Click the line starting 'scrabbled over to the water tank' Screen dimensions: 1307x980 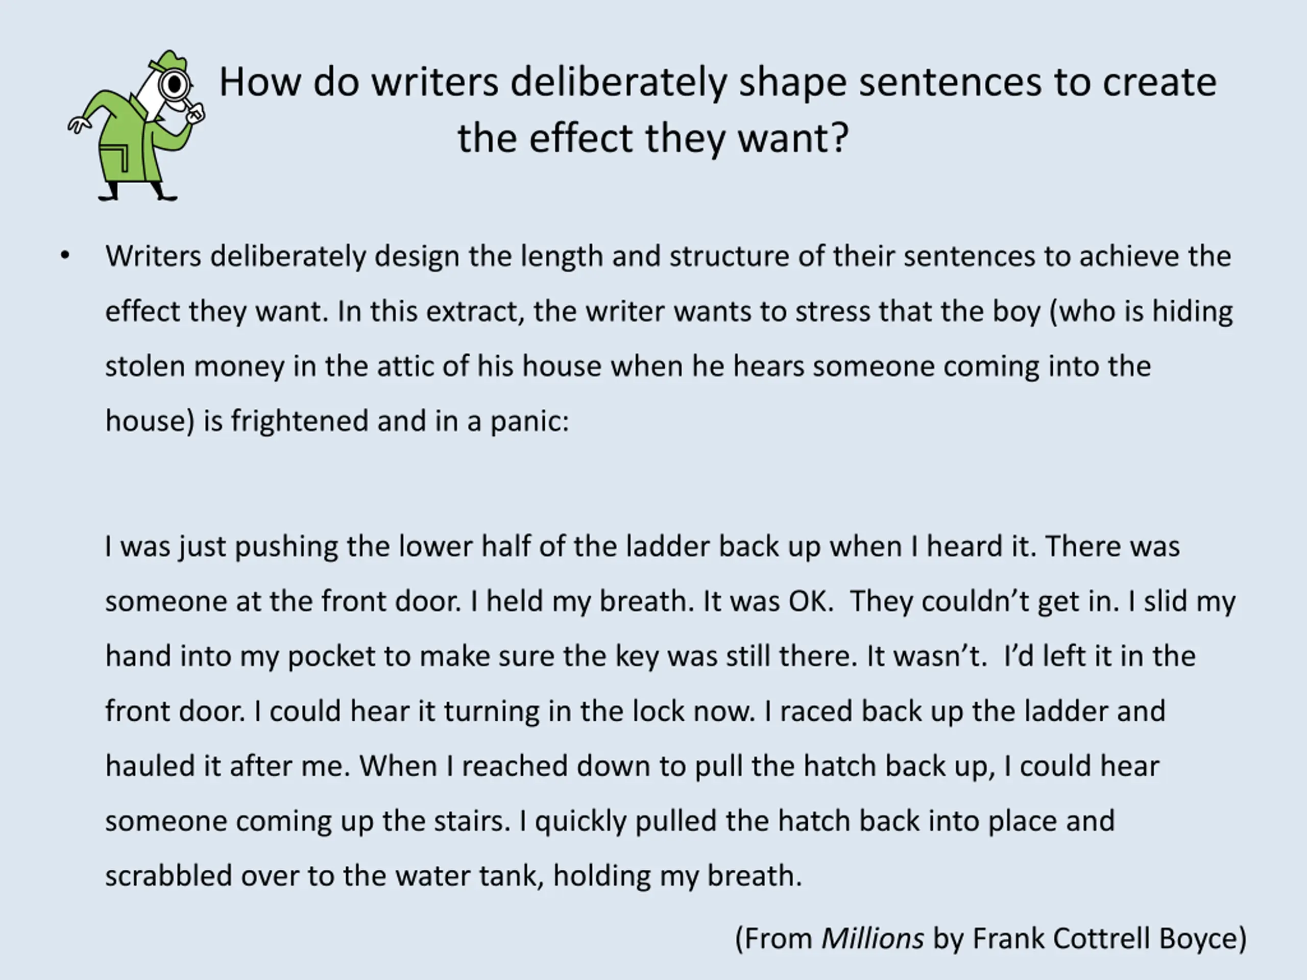tap(454, 876)
